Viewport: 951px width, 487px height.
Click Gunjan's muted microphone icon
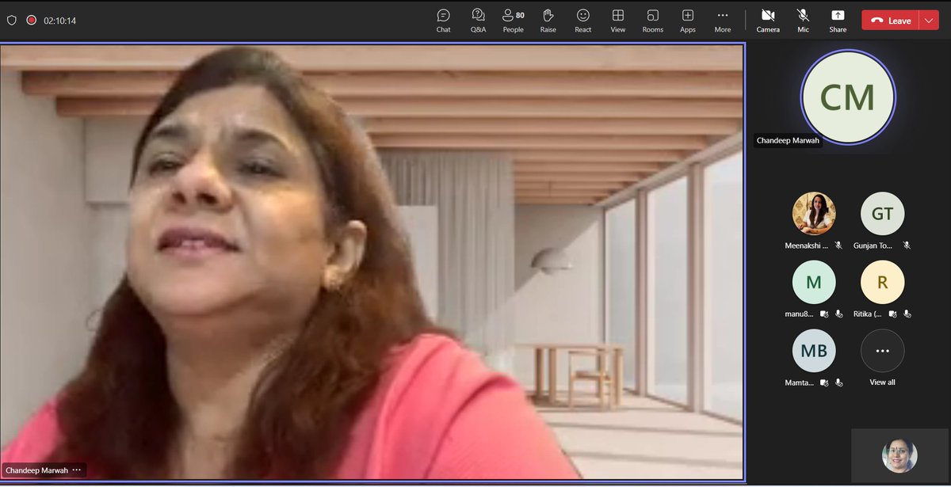click(906, 245)
